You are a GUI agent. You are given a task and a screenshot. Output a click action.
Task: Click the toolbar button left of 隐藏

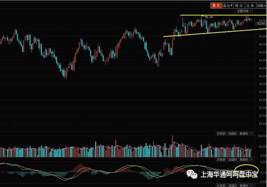point(250,5)
